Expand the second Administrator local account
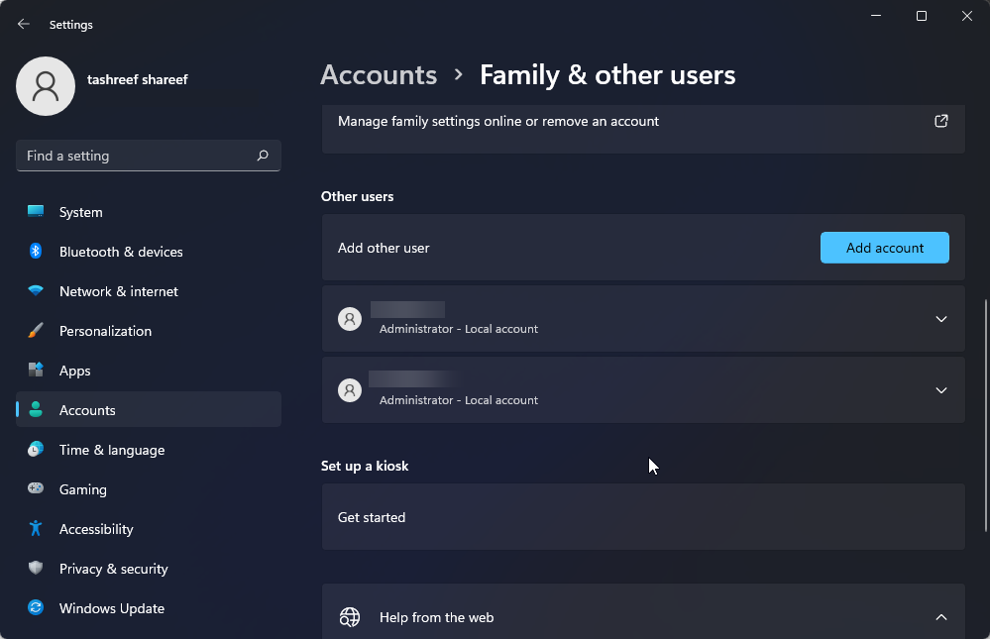This screenshot has width=990, height=639. [x=940, y=390]
